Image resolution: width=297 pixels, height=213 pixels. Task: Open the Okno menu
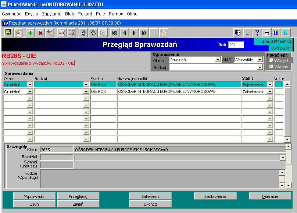pyautogui.click(x=132, y=14)
